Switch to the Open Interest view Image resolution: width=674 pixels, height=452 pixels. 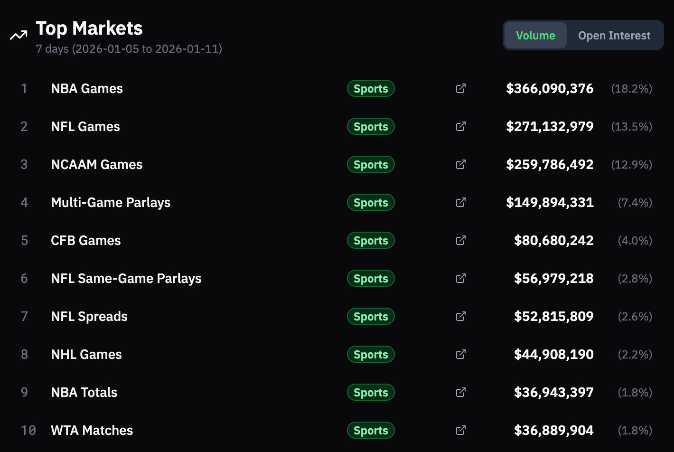(614, 36)
